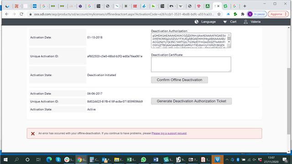Viewport: 292px width, 164px height.
Task: Bookmark this page with the star icon
Action: coord(219,14)
